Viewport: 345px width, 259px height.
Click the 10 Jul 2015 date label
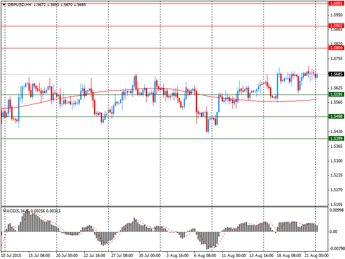11,256
